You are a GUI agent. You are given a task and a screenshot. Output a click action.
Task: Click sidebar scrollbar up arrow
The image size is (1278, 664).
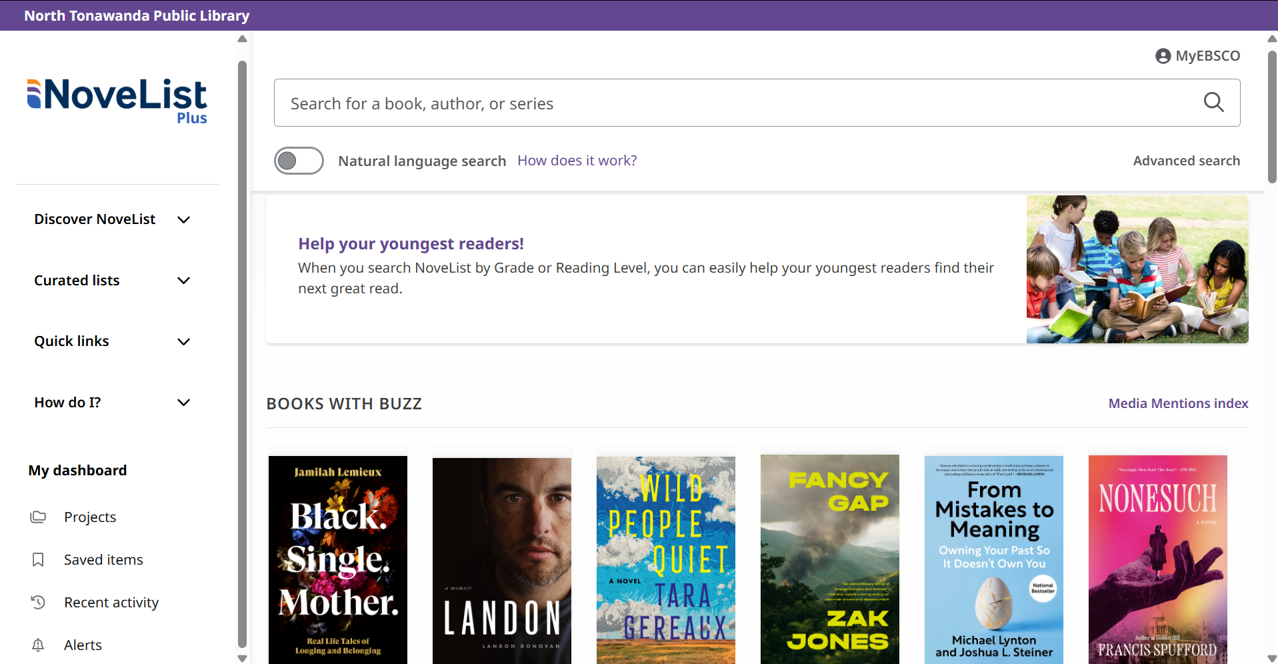pyautogui.click(x=242, y=39)
